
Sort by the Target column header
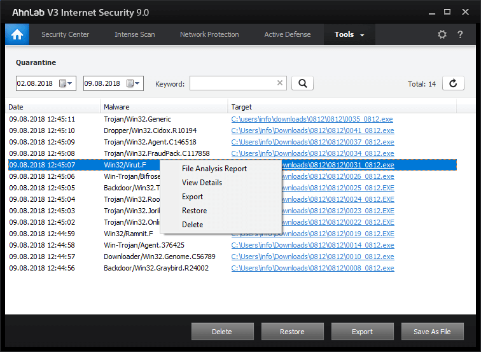342,107
